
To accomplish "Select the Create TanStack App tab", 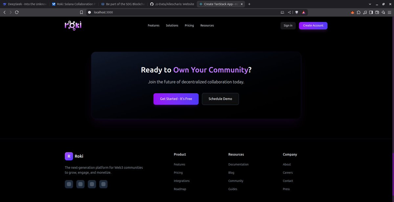I will click(x=221, y=4).
